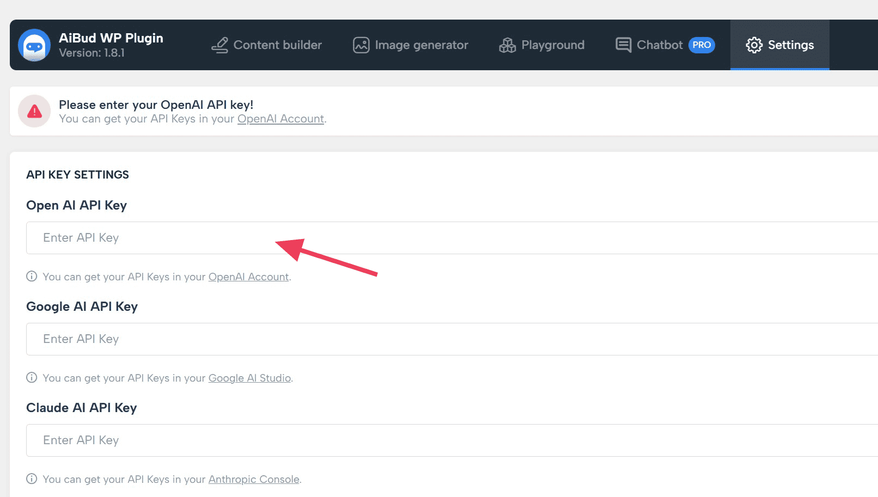This screenshot has width=878, height=497.
Task: Open the OpenAI Account link in the alert banner
Action: [281, 119]
